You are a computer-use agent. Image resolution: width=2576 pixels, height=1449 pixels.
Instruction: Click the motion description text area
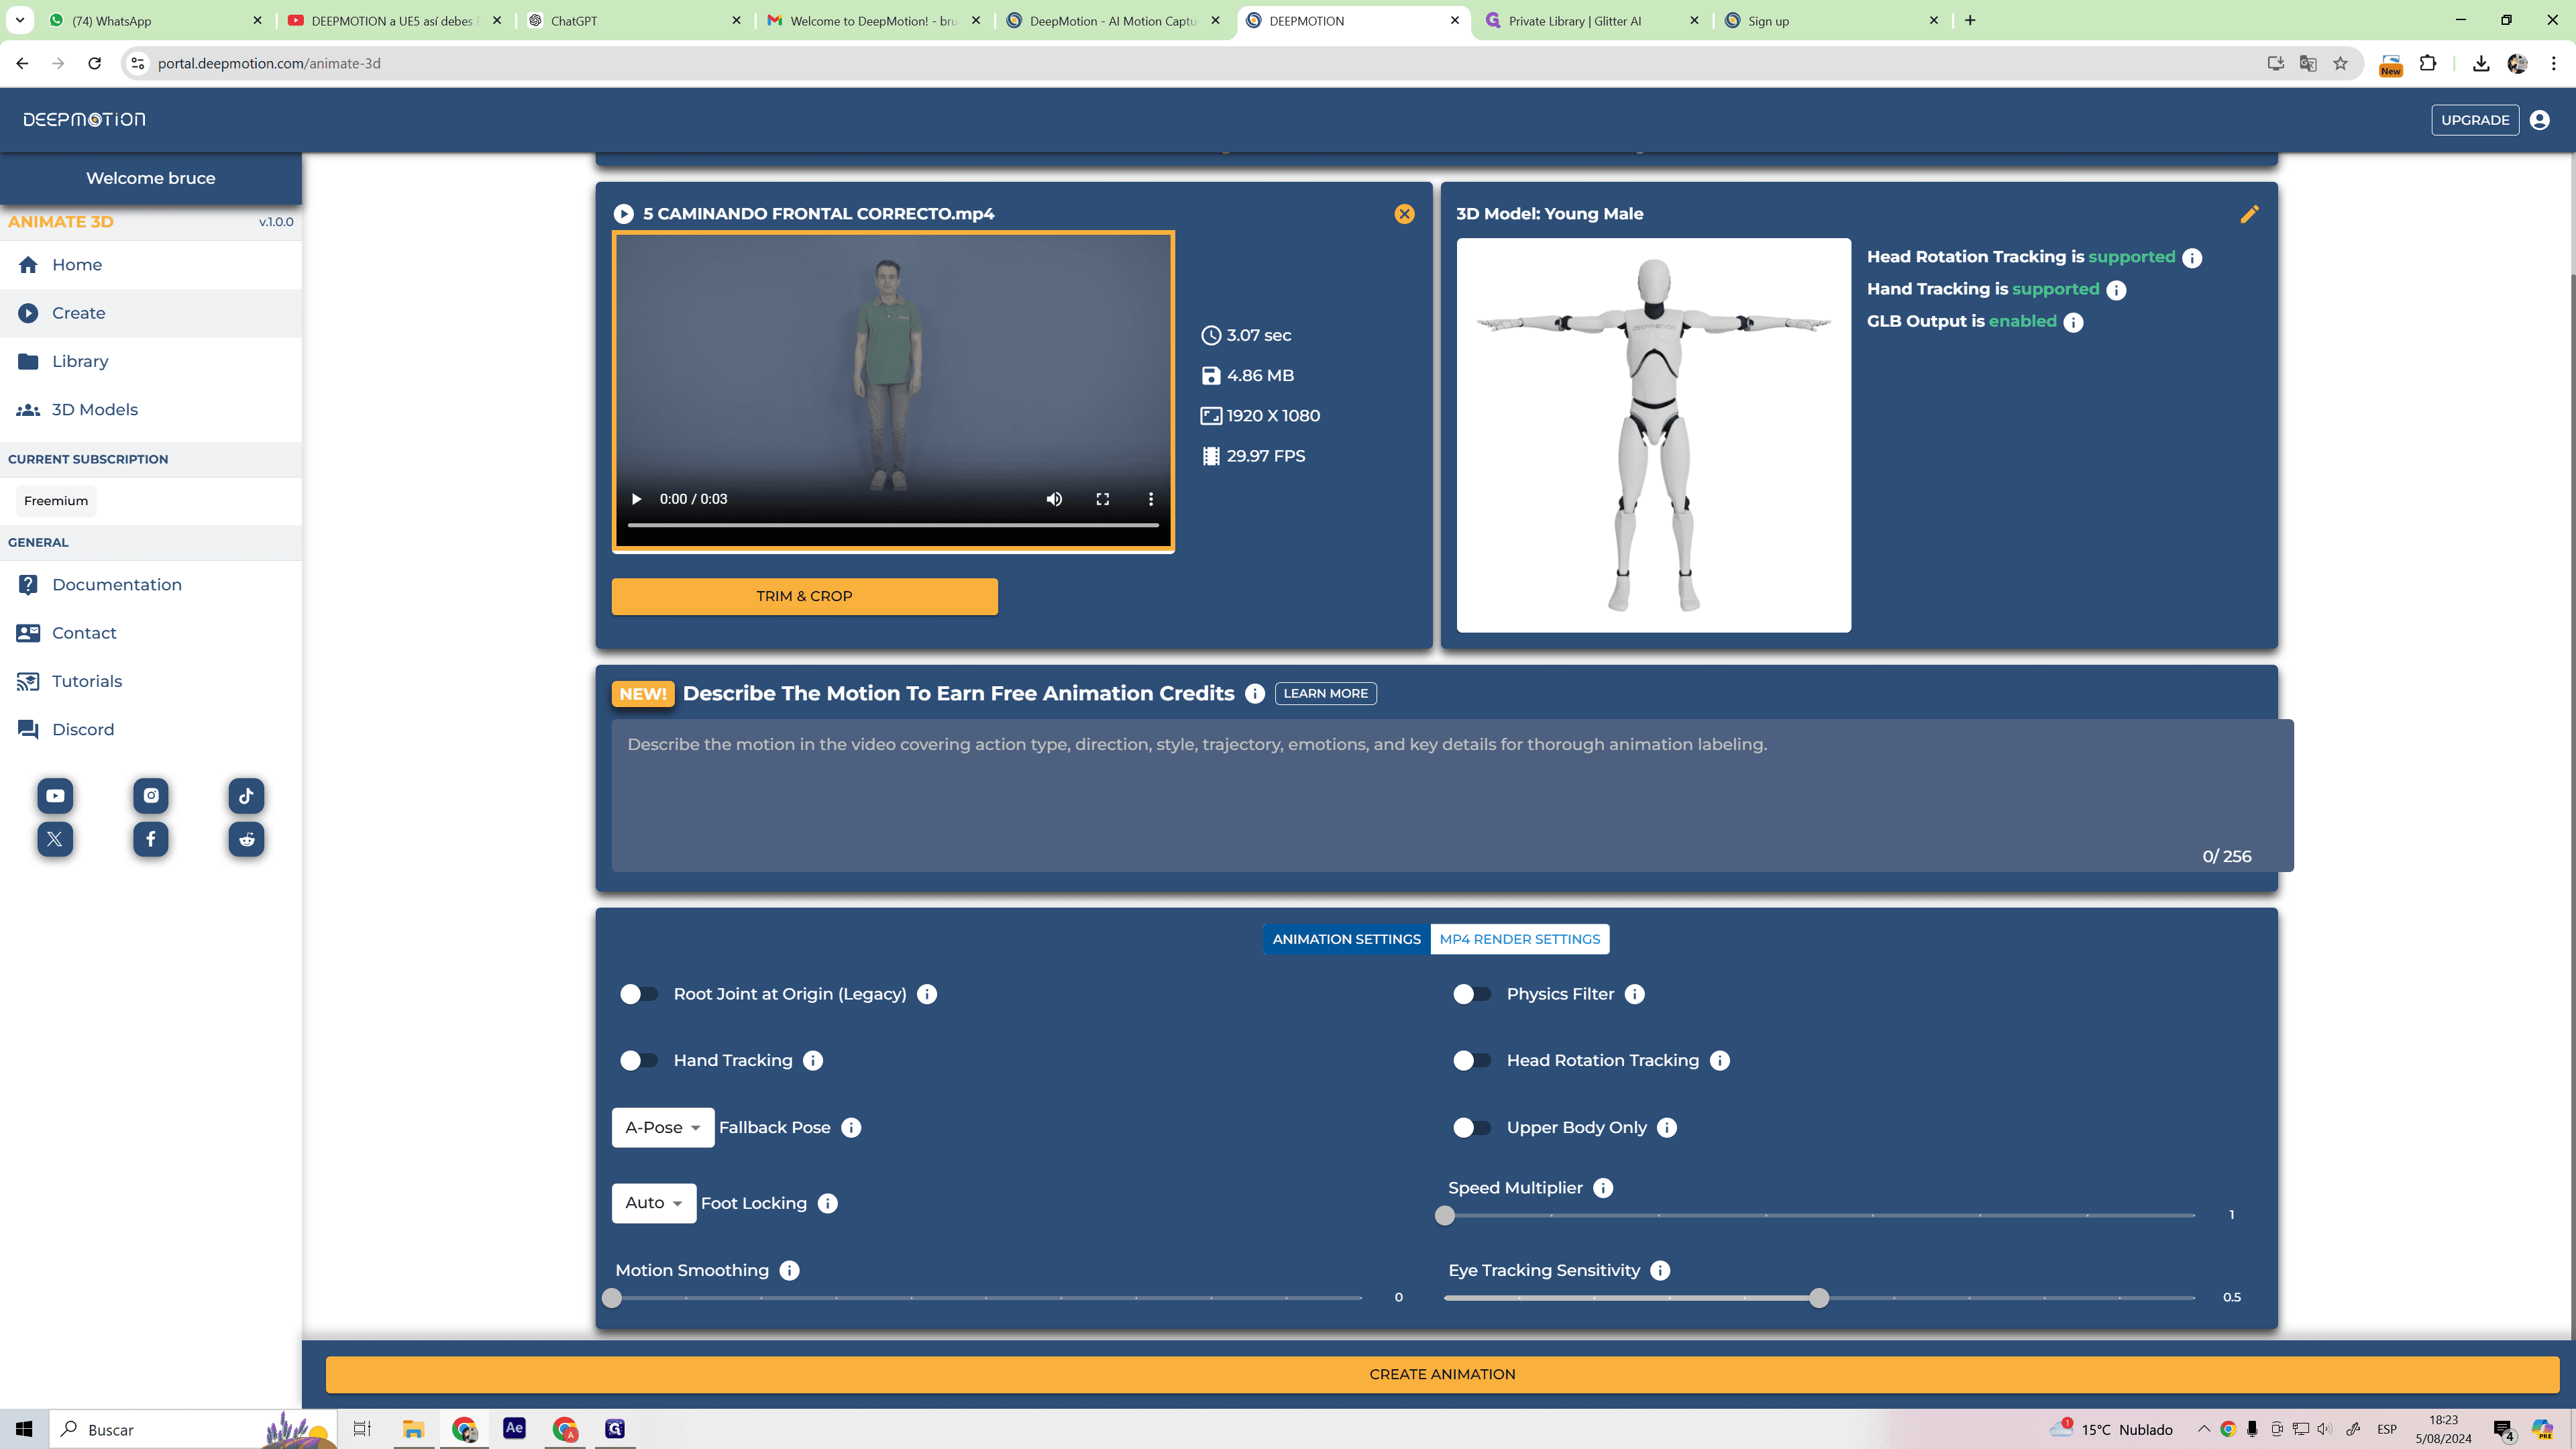click(1452, 795)
